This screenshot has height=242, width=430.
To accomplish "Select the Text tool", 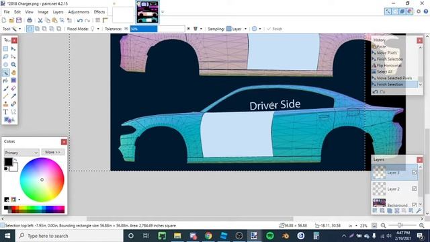I will pos(5,112).
